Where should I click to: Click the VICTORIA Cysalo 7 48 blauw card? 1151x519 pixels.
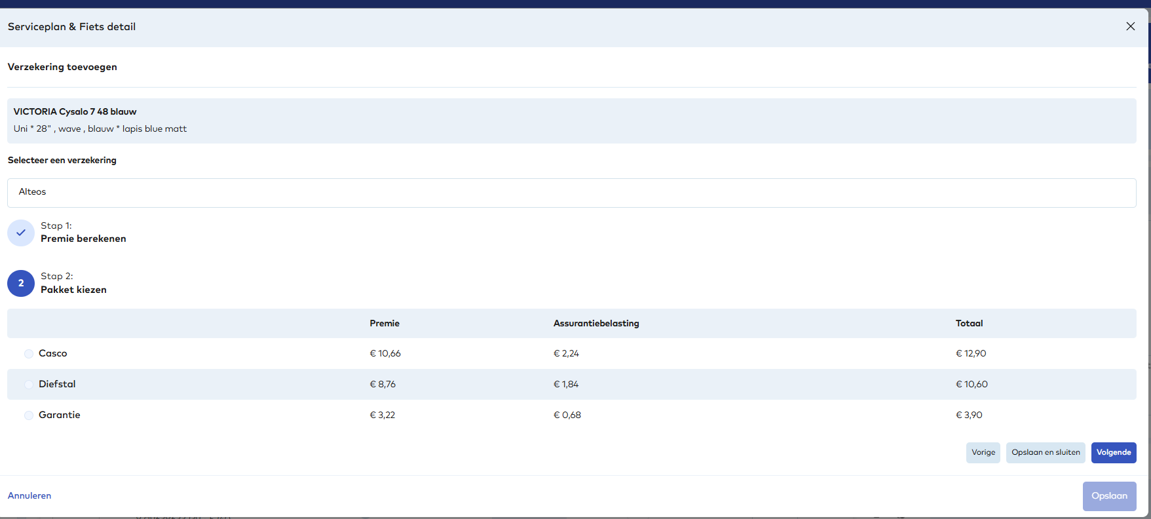click(x=571, y=121)
